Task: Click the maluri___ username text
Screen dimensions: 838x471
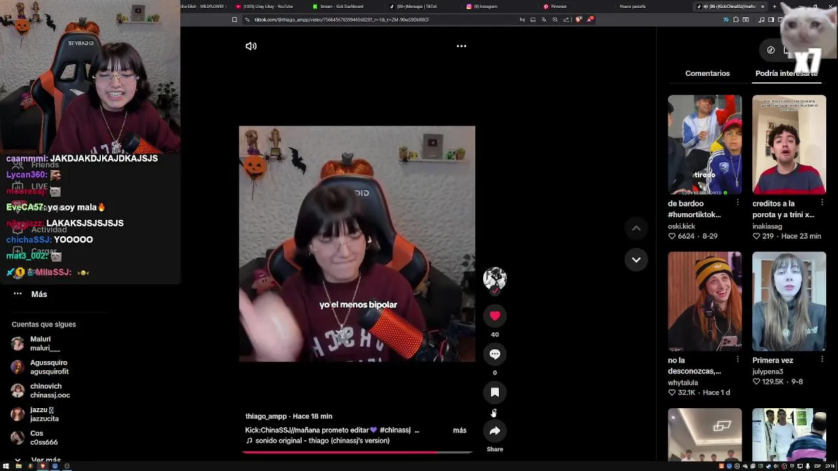Action: [x=45, y=348]
